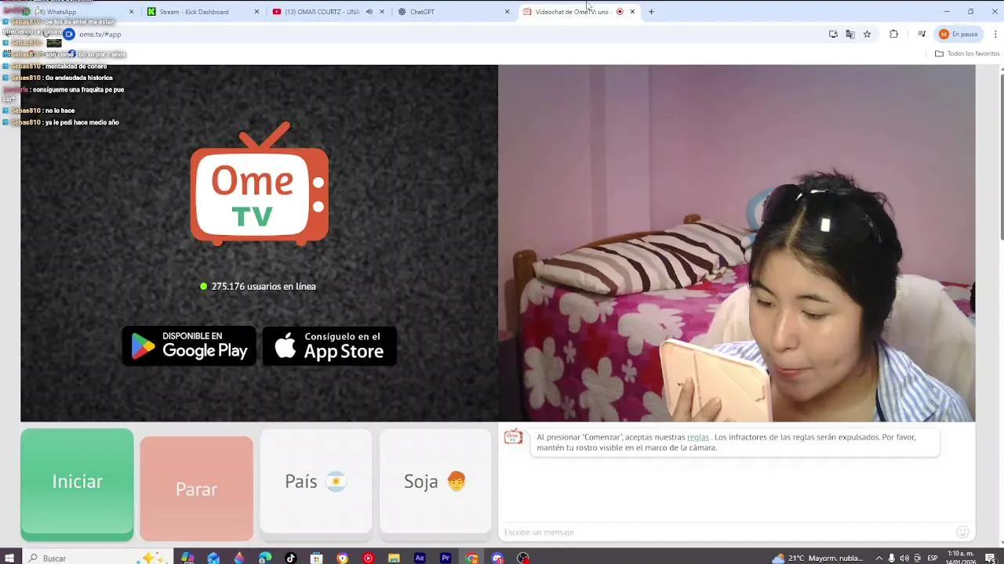Open a new tab with plus button

[651, 12]
